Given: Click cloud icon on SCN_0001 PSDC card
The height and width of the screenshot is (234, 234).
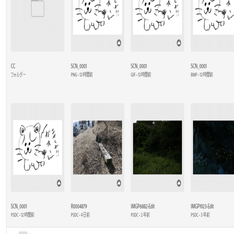Looking at the screenshot, I should (x=59, y=183).
